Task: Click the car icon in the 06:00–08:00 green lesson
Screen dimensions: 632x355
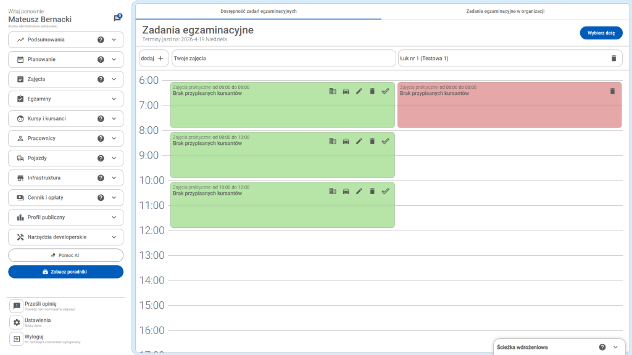Action: click(346, 91)
